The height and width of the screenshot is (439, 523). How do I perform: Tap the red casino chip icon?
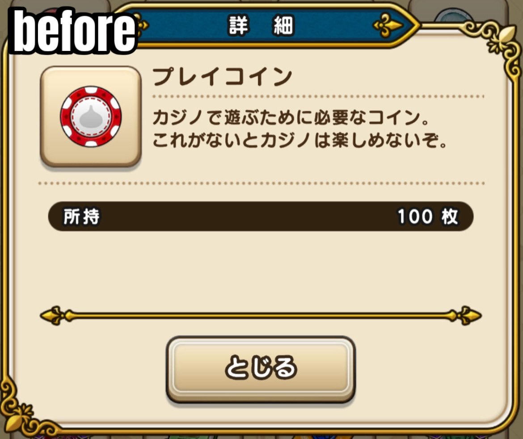click(x=91, y=117)
